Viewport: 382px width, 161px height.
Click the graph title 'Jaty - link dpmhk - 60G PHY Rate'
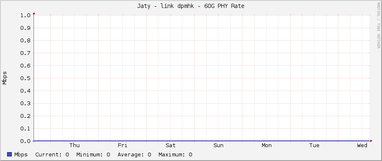191,6
